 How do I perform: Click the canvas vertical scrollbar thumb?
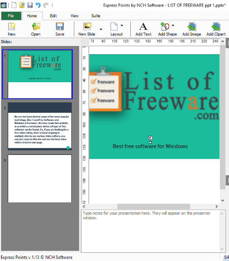click(222, 117)
